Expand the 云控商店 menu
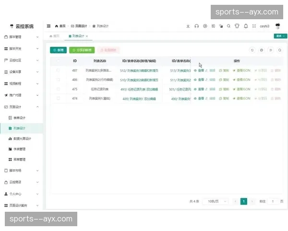288x231 pixels. 22,182
